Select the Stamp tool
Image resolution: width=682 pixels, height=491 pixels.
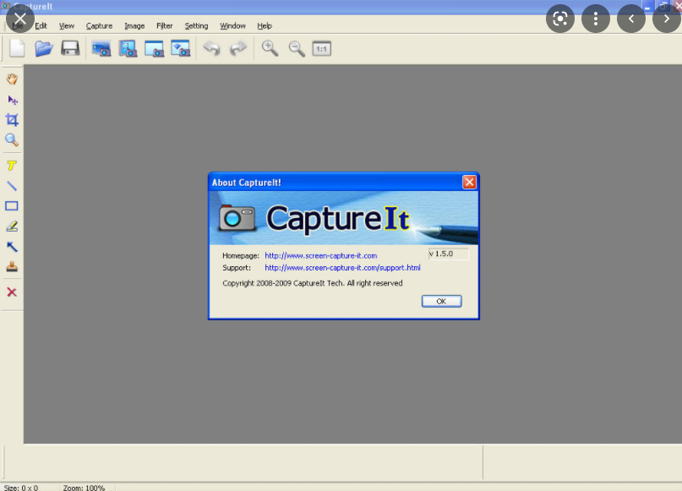click(x=12, y=266)
